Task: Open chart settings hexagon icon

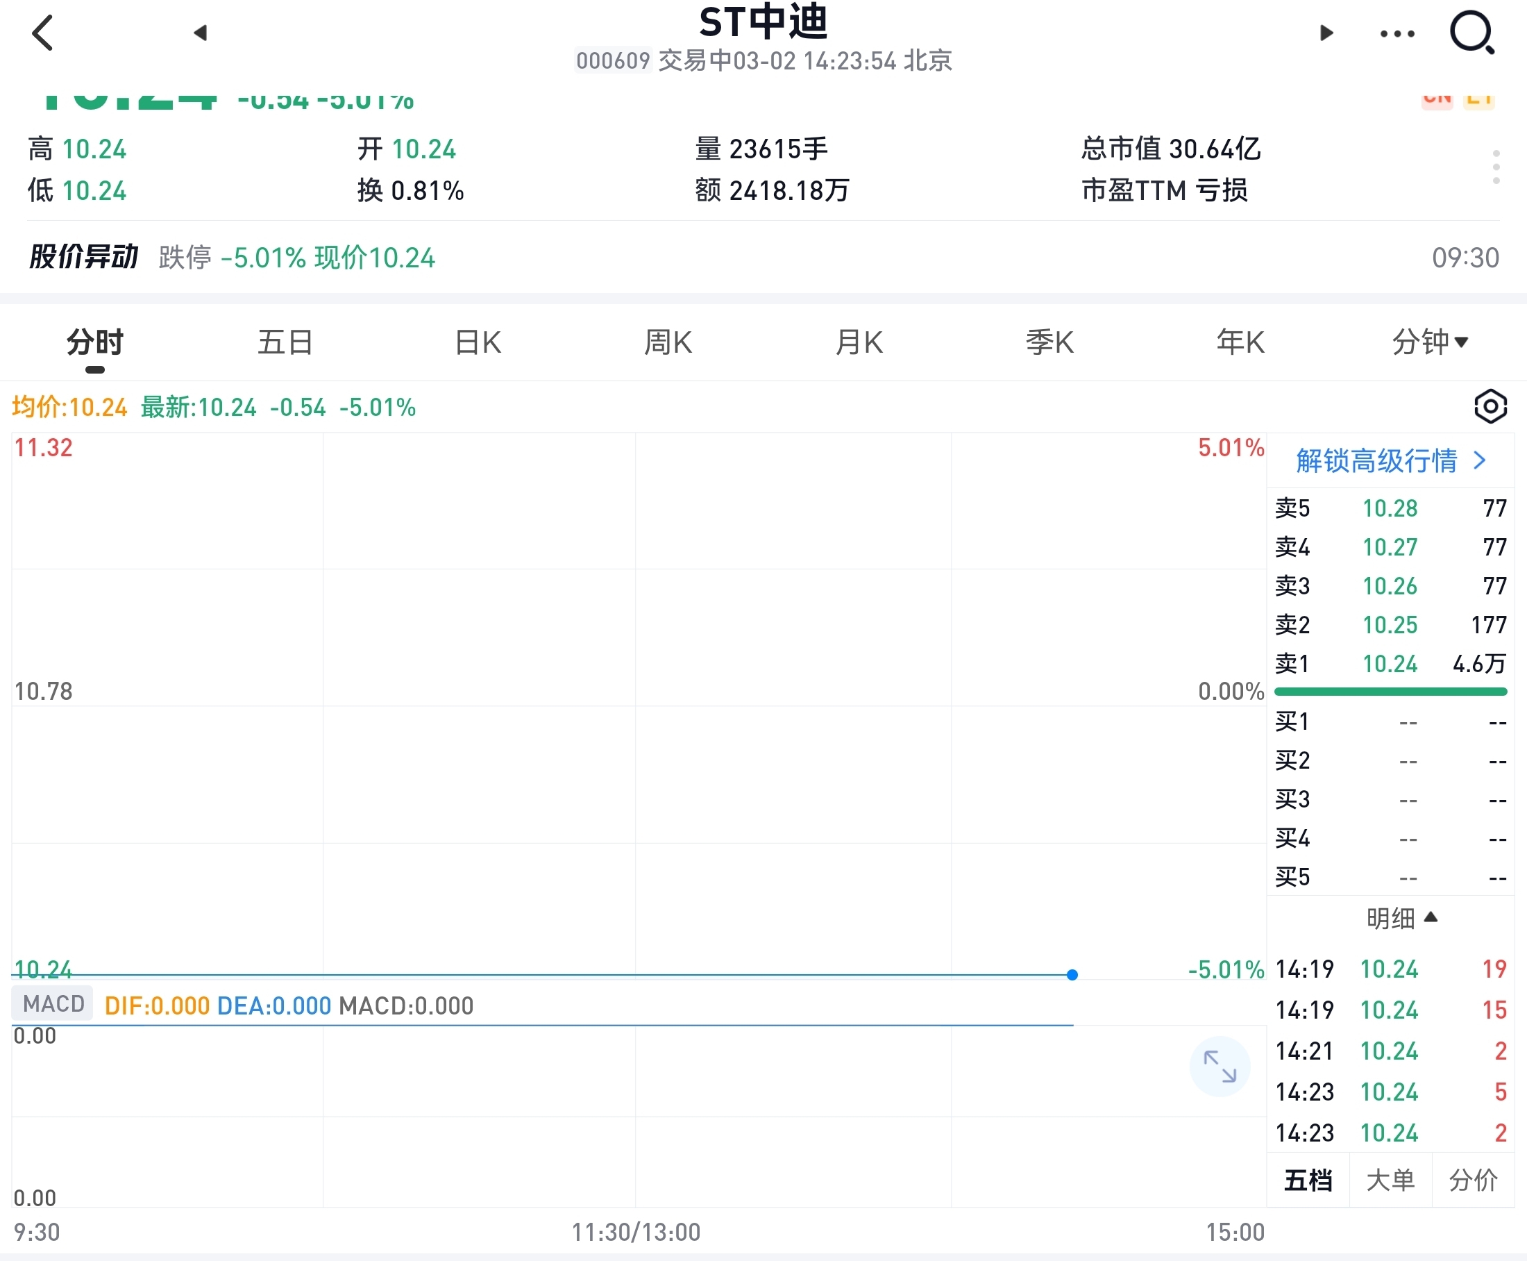Action: click(x=1490, y=406)
